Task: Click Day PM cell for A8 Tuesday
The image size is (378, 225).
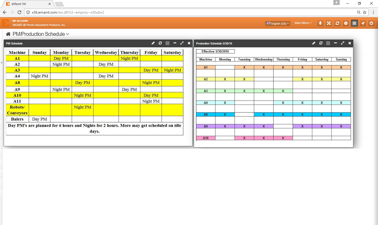Action: pyautogui.click(x=82, y=83)
